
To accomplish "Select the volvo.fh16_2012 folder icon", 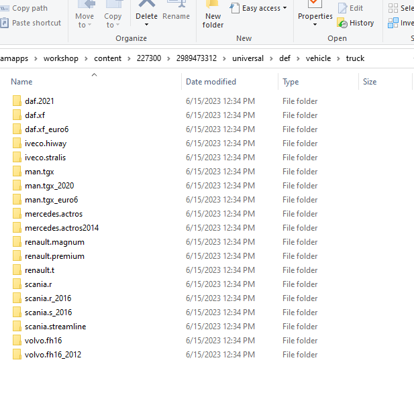I will 17,354.
